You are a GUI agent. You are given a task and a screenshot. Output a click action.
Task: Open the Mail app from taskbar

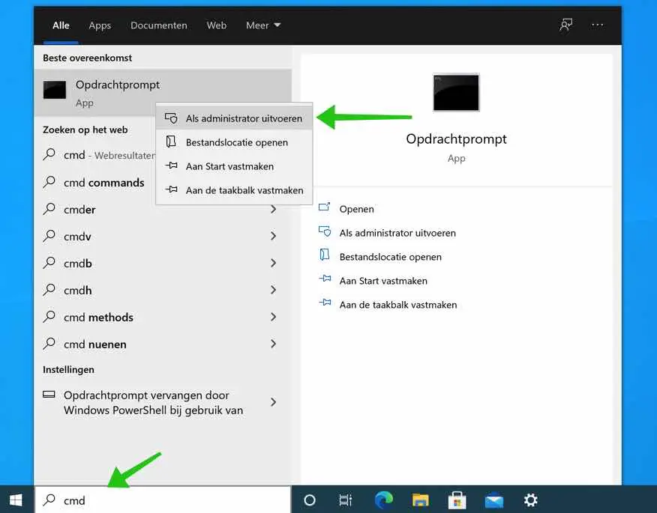494,500
